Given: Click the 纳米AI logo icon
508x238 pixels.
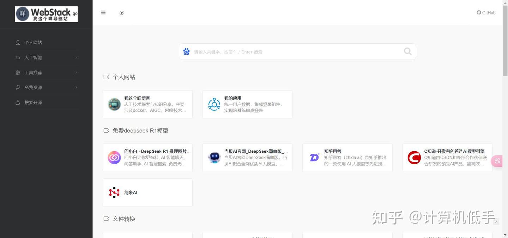Looking at the screenshot, I should point(114,192).
